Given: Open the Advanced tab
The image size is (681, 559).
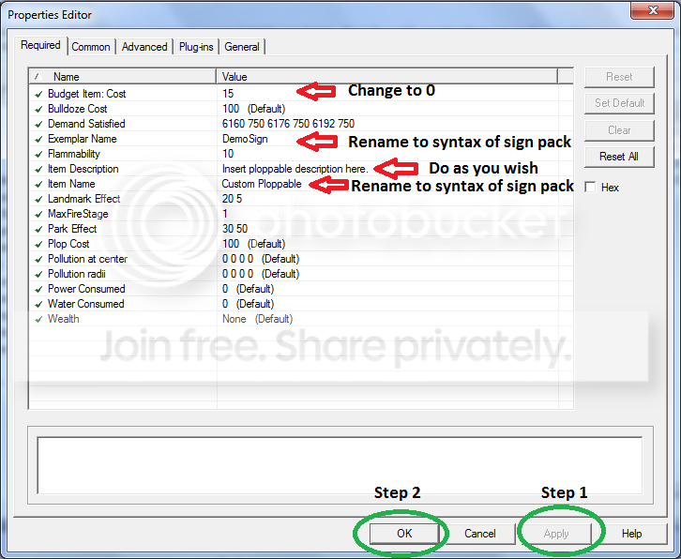Looking at the screenshot, I should 144,47.
